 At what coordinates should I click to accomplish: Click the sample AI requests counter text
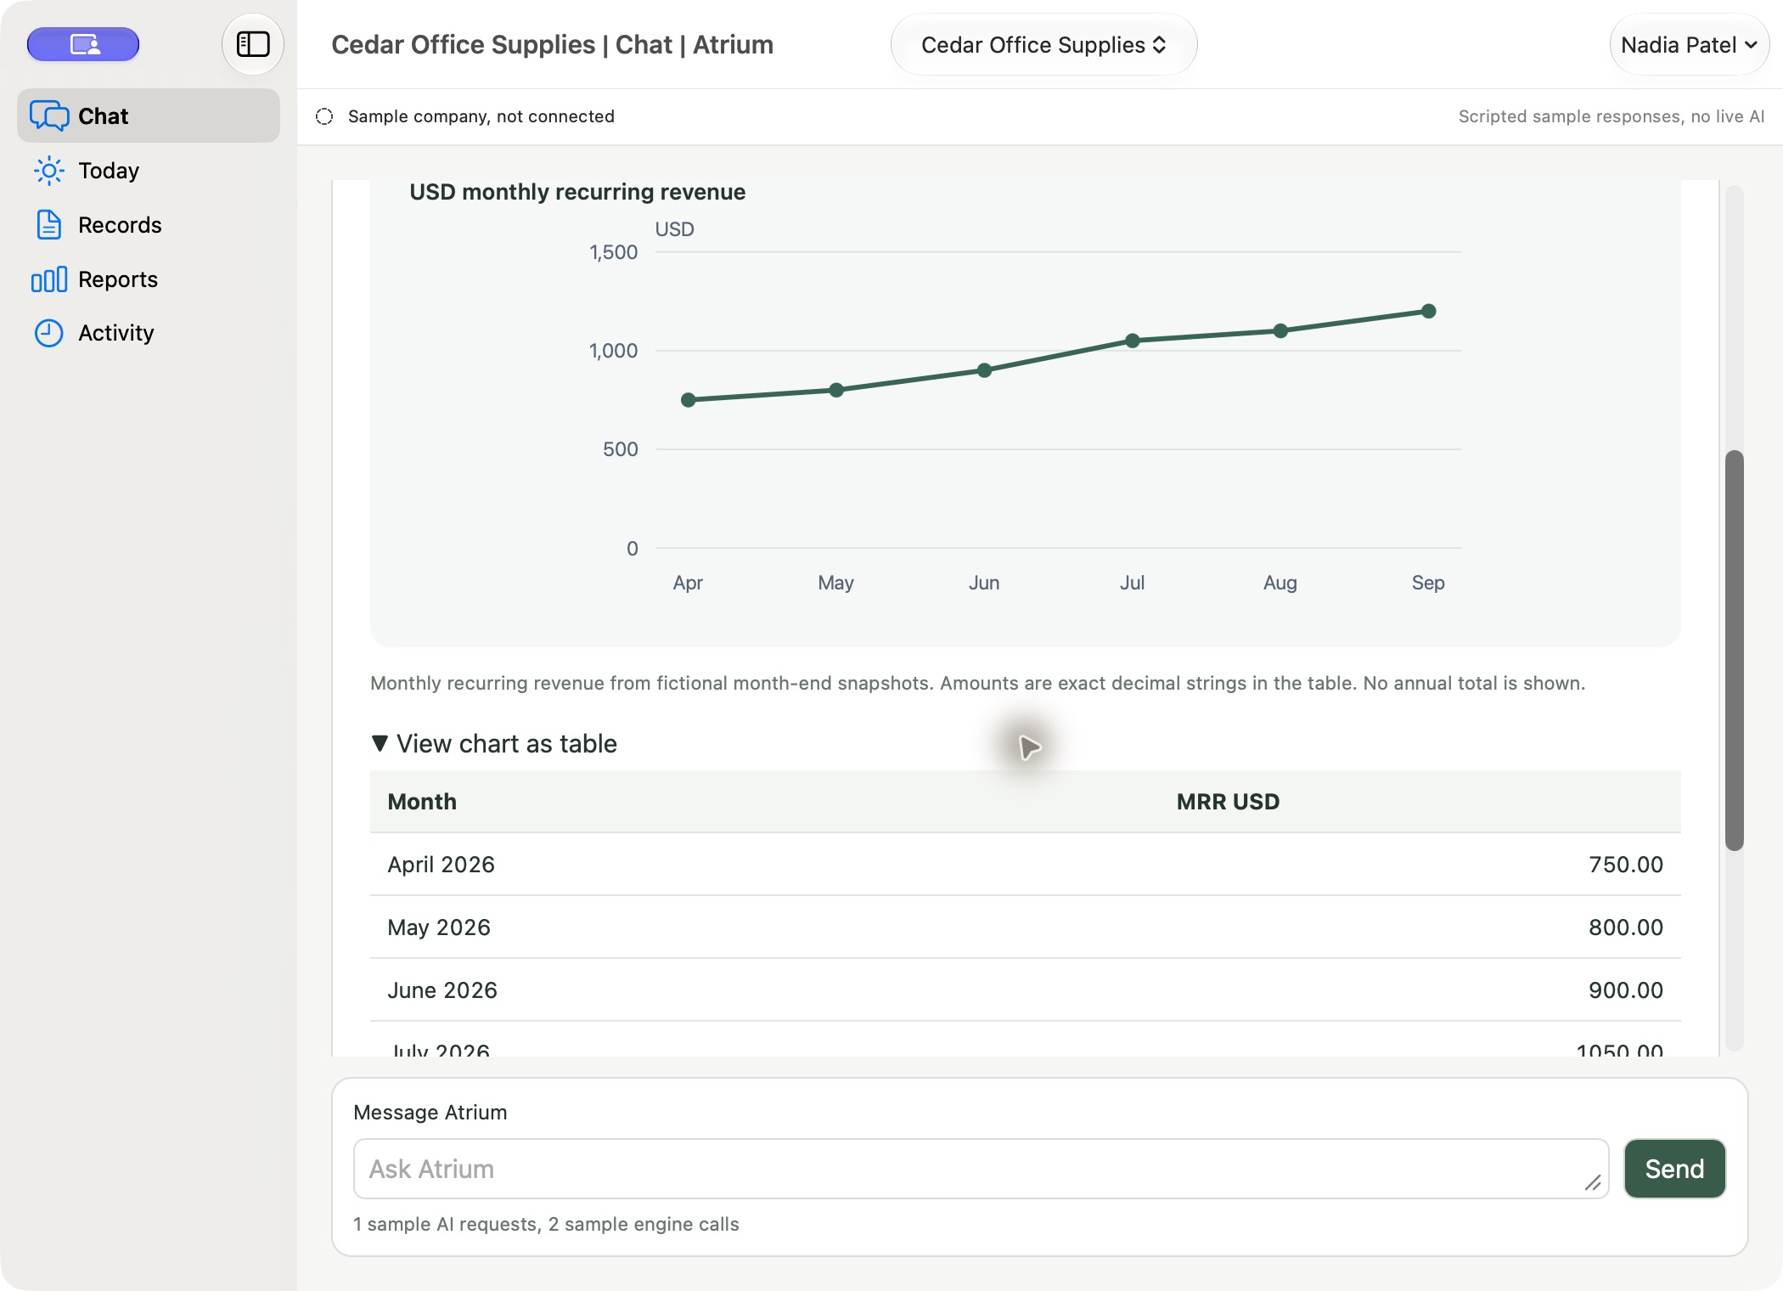click(546, 1224)
